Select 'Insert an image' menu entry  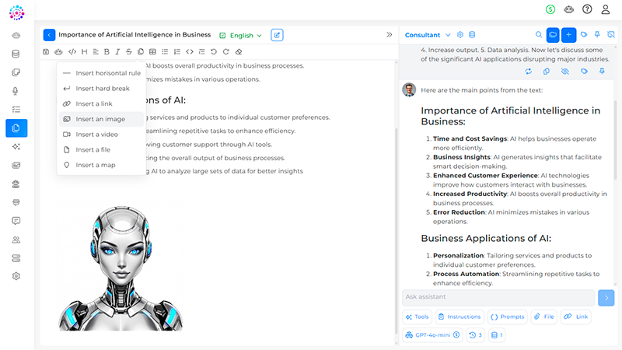pyautogui.click(x=100, y=119)
